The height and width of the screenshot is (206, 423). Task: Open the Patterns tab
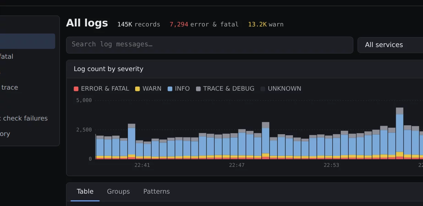pos(156,192)
